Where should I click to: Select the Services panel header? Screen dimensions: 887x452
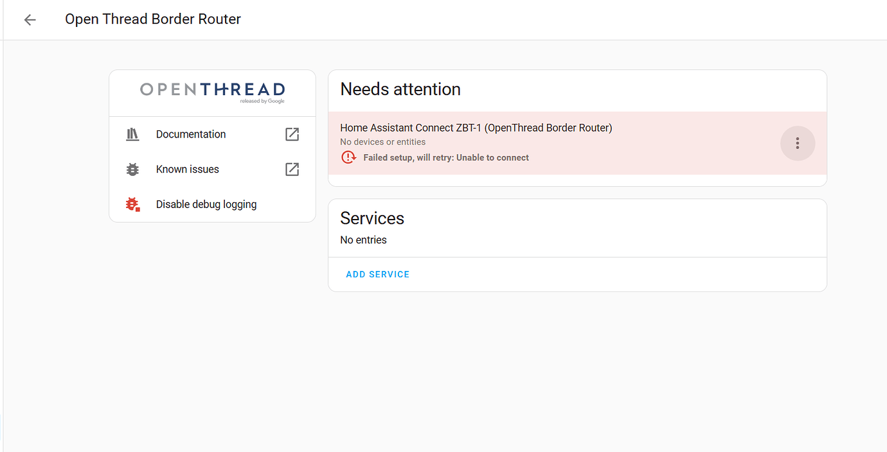(x=372, y=218)
